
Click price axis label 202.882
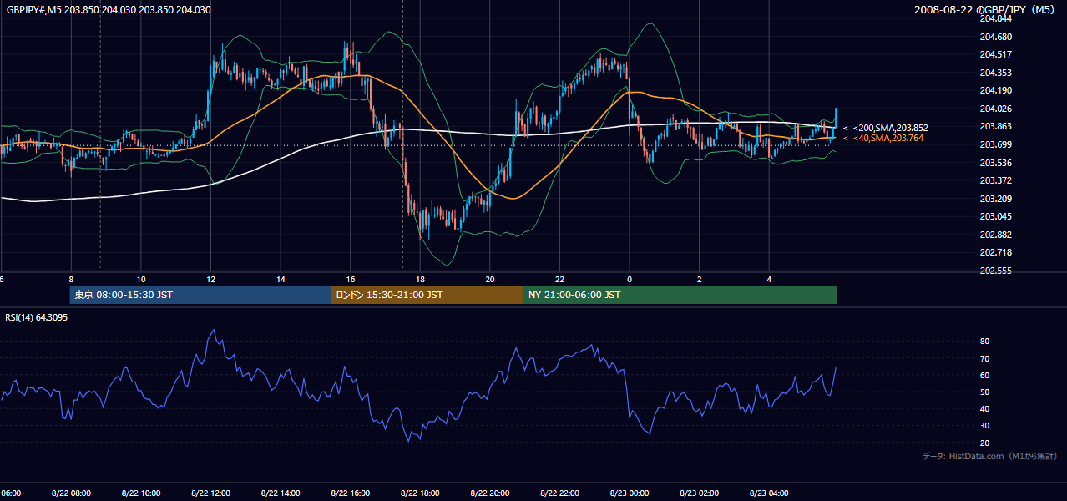tap(995, 235)
